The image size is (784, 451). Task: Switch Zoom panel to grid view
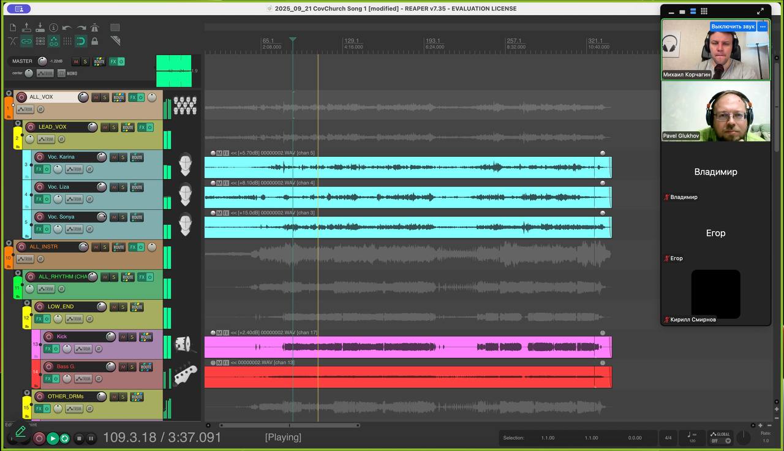(x=704, y=11)
